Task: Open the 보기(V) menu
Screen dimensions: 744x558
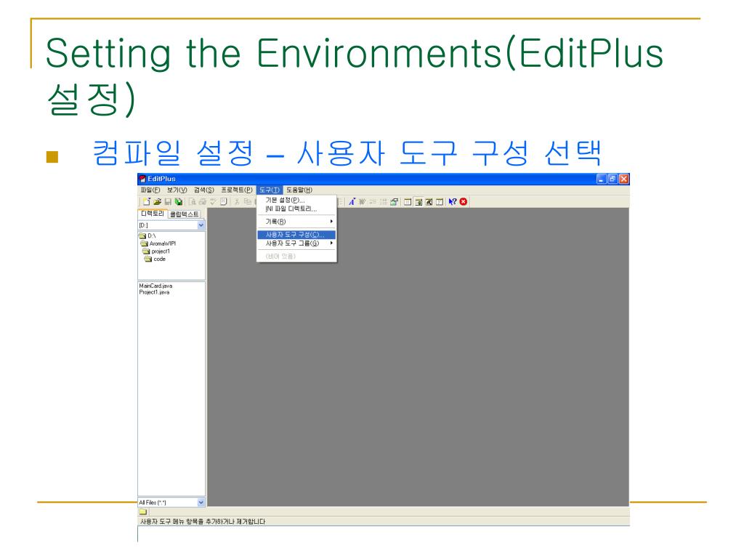Action: 177,190
